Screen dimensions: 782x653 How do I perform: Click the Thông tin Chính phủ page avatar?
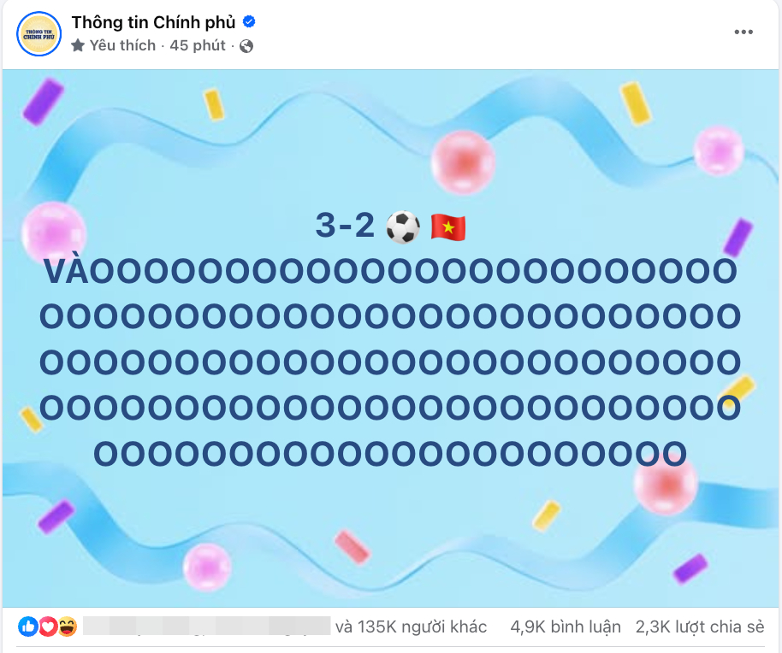39,33
